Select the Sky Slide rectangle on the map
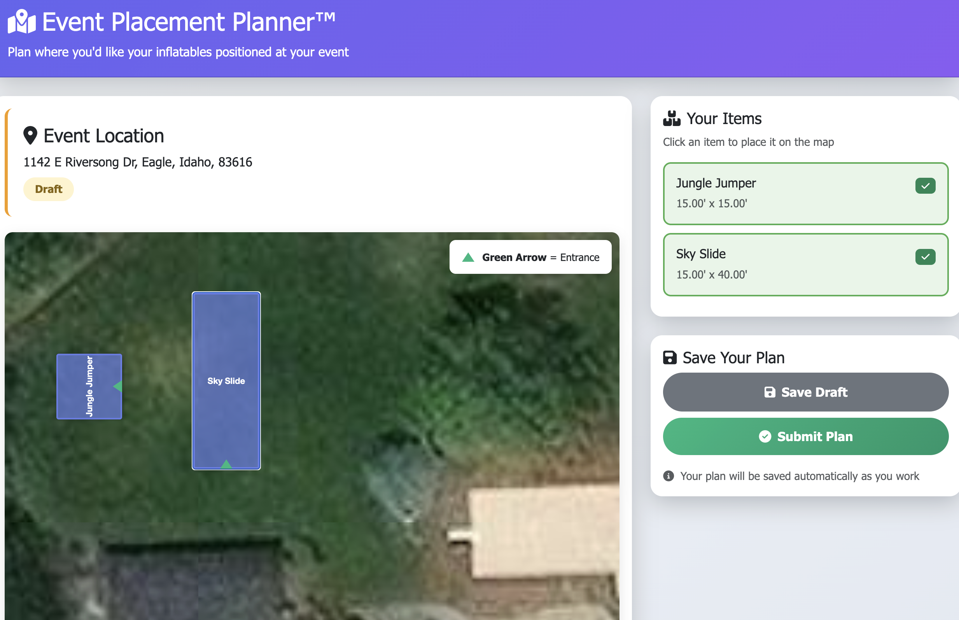The height and width of the screenshot is (620, 959). click(226, 380)
